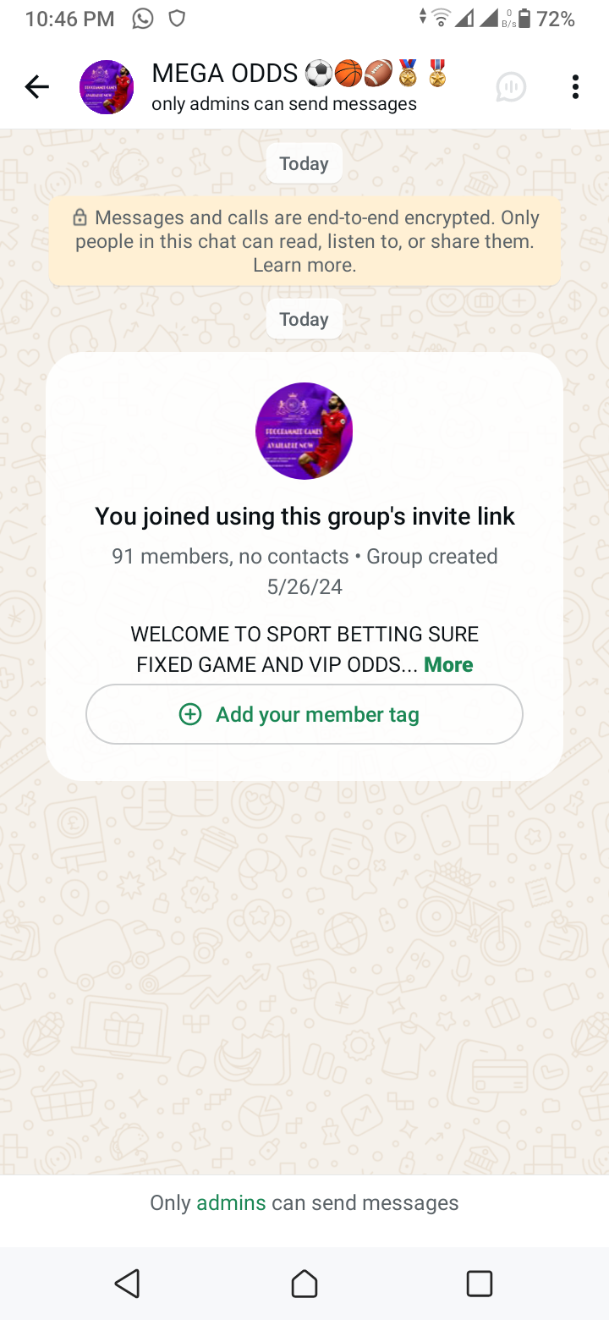Tap the WhatsApp notification icon in the status bar
The width and height of the screenshot is (609, 1320).
click(143, 19)
